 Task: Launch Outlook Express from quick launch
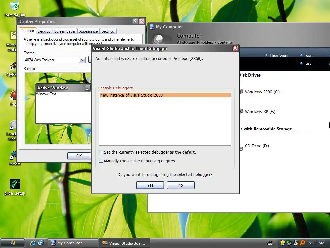[x=41, y=243]
